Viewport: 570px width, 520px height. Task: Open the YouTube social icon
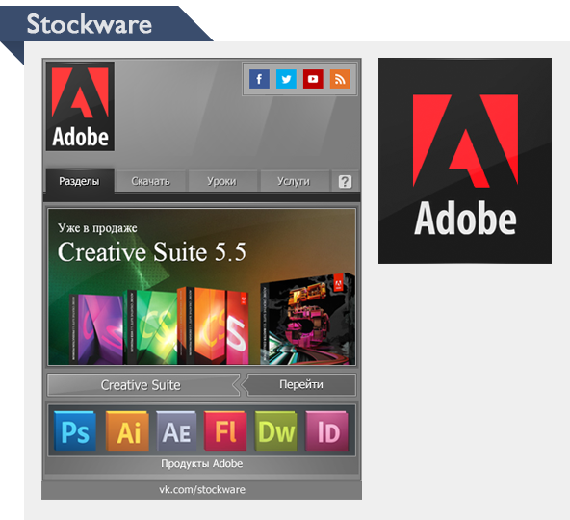313,79
